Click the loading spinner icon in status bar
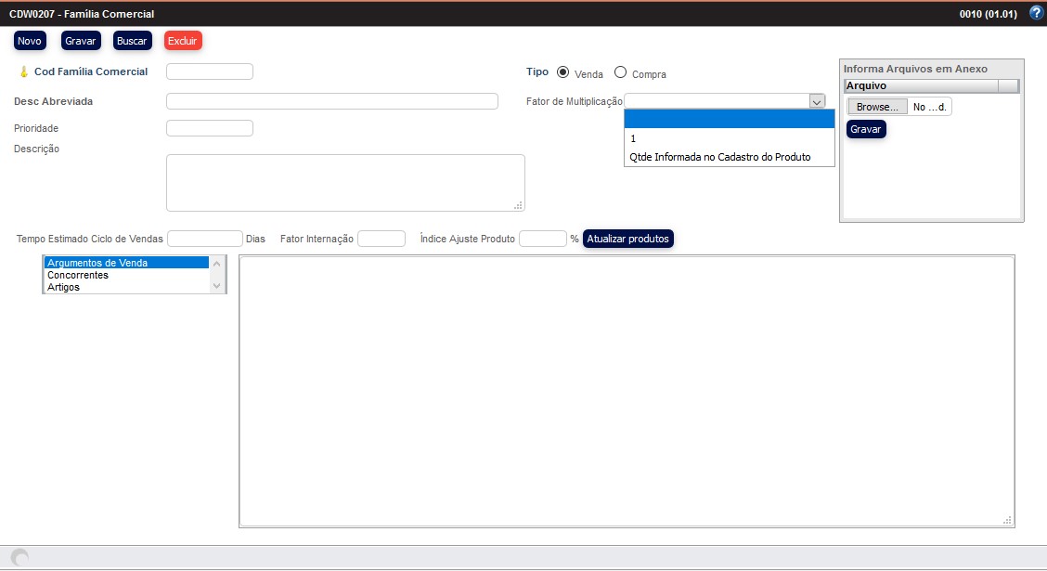Viewport: 1047px width, 571px height. (19, 557)
